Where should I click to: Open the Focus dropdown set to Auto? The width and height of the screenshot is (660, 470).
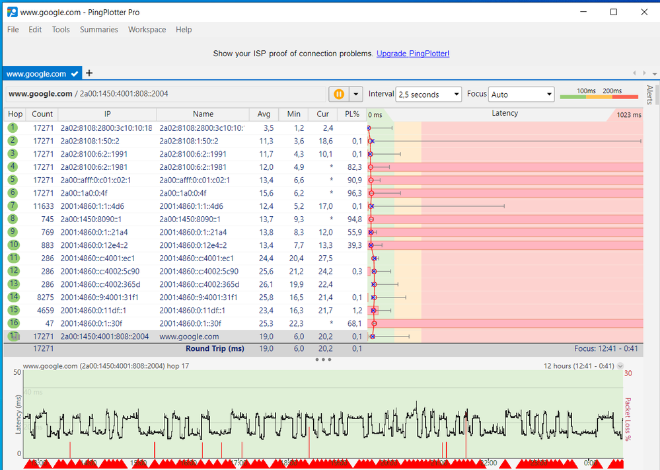(521, 94)
